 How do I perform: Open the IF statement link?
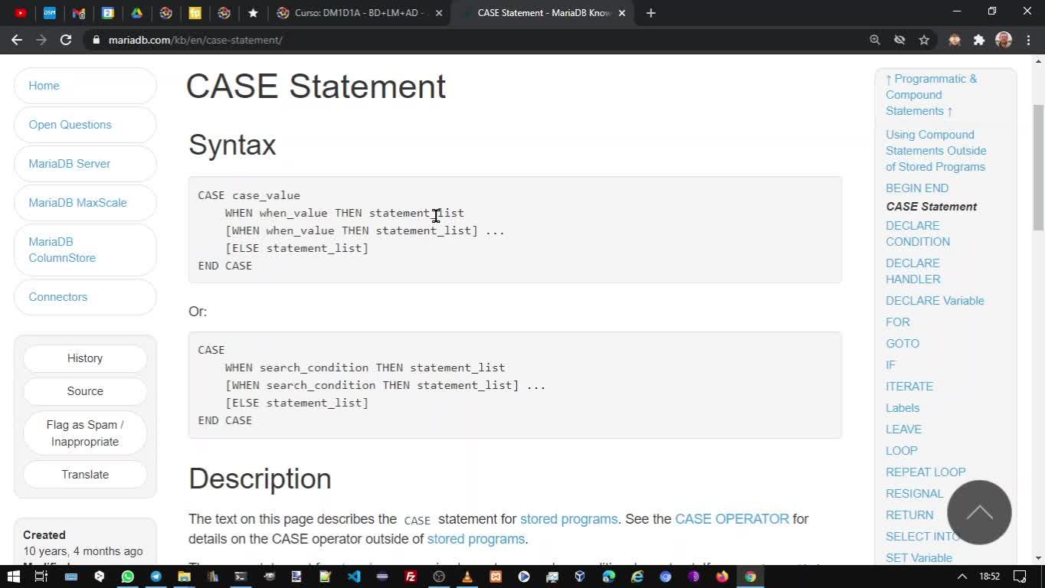coord(890,365)
